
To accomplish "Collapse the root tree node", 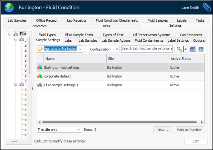I will [x=10, y=34].
